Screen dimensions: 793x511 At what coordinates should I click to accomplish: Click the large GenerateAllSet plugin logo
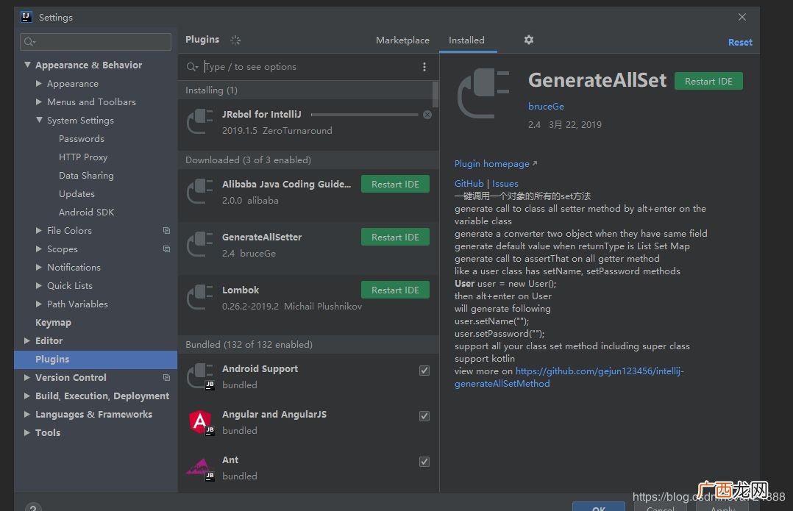tap(483, 94)
